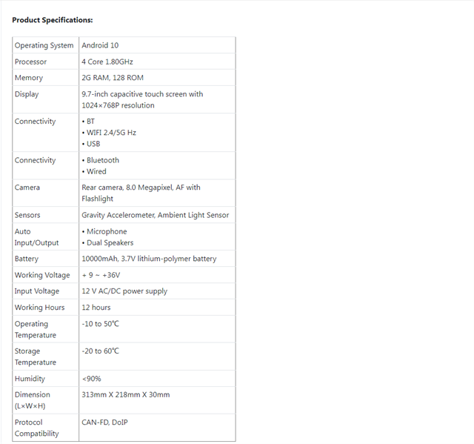Click the Wired connectivity bullet entry
Viewport: 474px width, 444px height.
94,171
